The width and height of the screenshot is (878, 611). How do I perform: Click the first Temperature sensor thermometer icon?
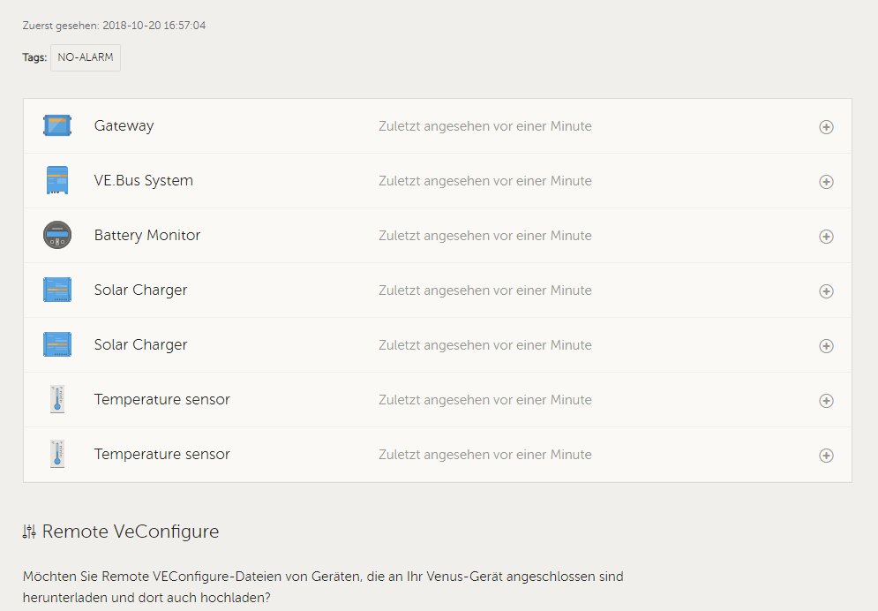(57, 399)
